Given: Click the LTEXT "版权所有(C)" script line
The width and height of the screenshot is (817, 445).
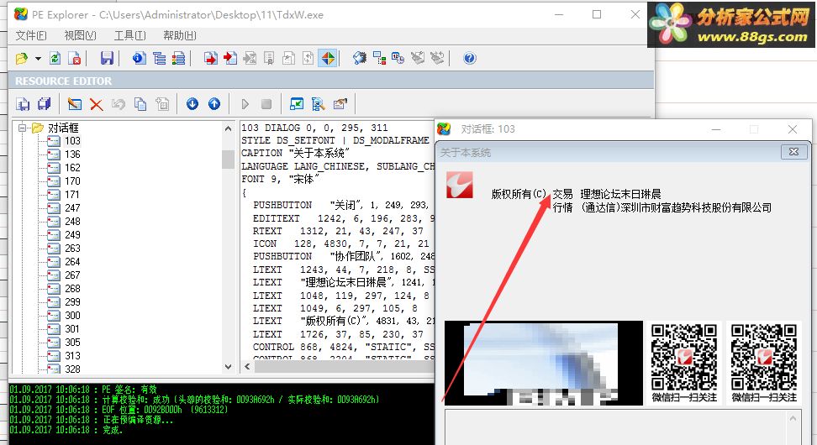Looking at the screenshot, I should click(x=344, y=321).
